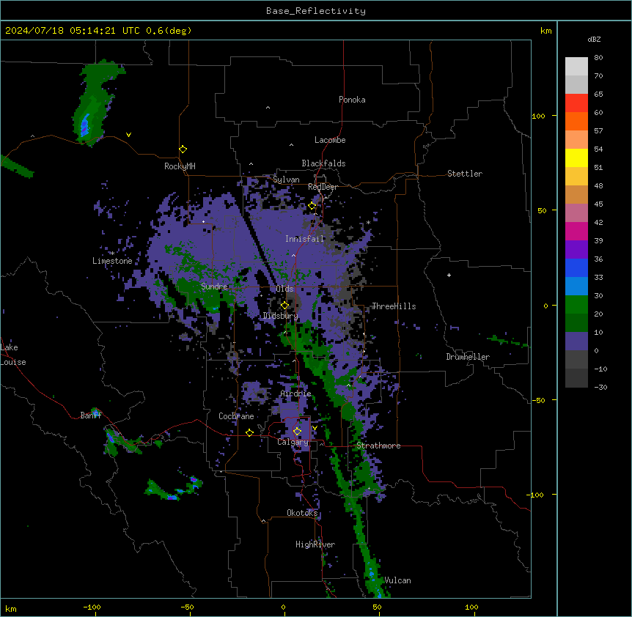Click the HighRiver label
Image resolution: width=632 pixels, height=617 pixels.
click(315, 544)
